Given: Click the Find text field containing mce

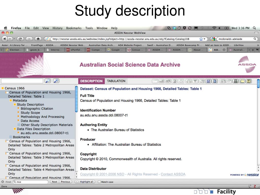Looking at the screenshot, I should (31, 182).
